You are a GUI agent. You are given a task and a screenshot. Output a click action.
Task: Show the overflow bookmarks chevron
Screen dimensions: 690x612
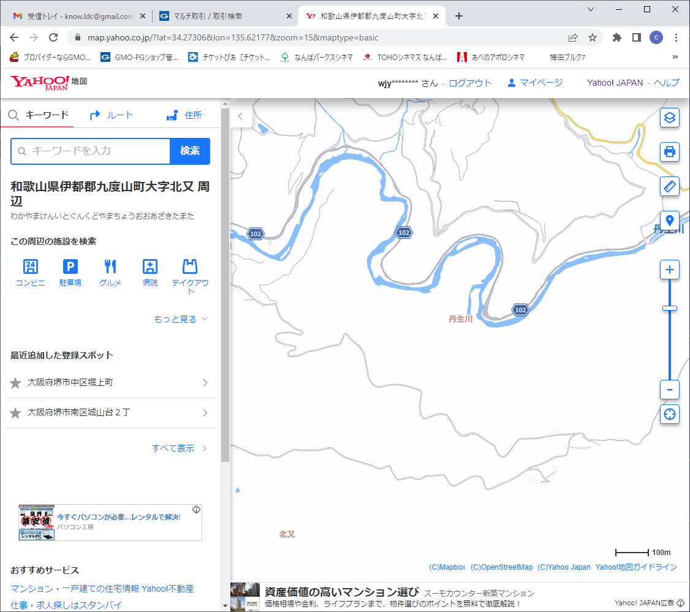point(675,58)
